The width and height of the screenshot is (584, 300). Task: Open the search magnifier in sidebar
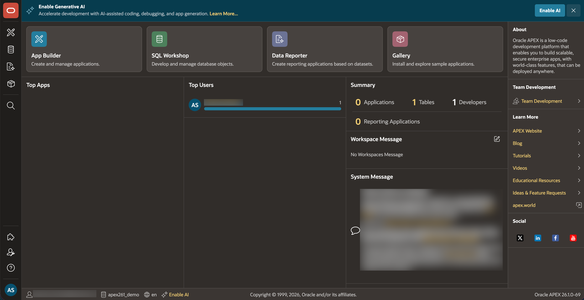[x=11, y=105]
